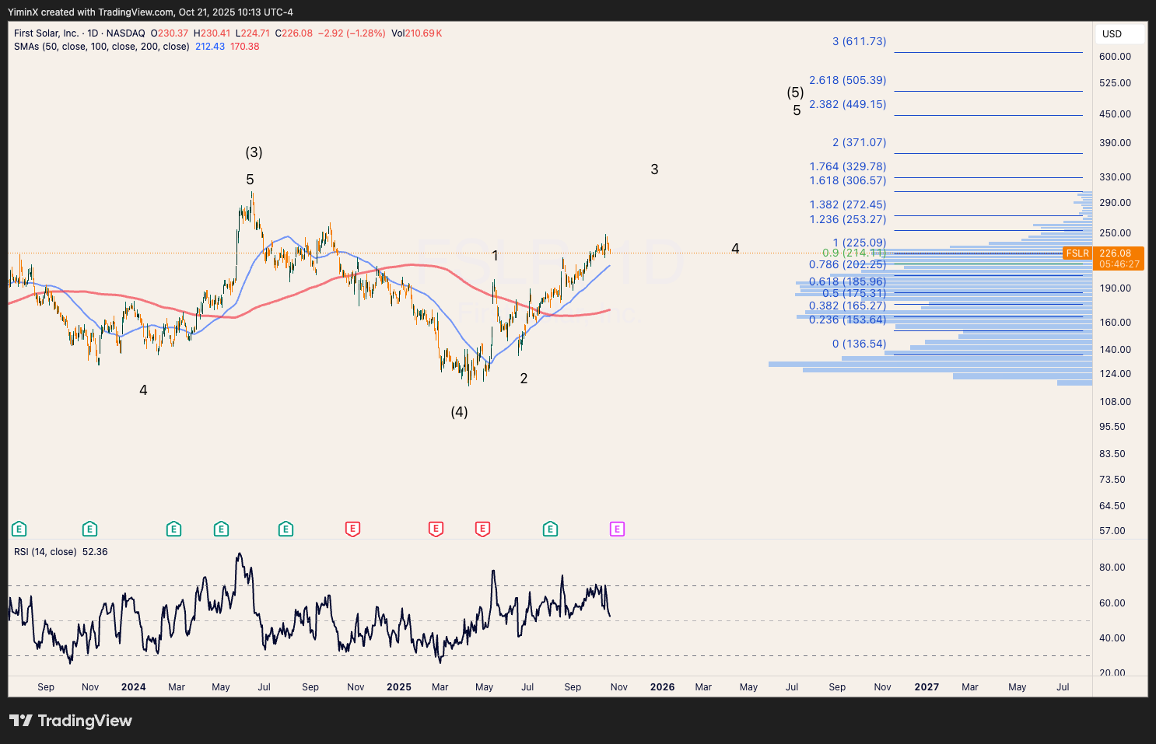The width and height of the screenshot is (1156, 744).
Task: Click the red earnings marker near March 2025
Action: pos(436,529)
